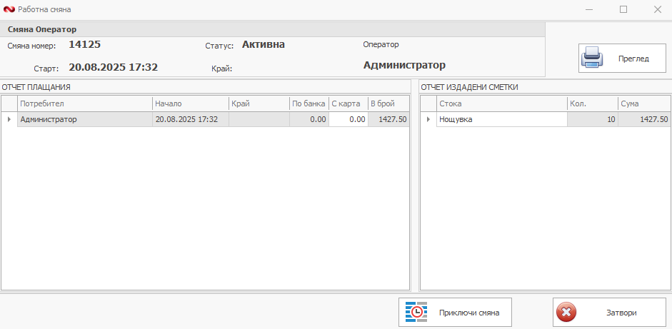The height and width of the screenshot is (329, 672).
Task: Click the application logo in title bar
Action: tap(9, 10)
